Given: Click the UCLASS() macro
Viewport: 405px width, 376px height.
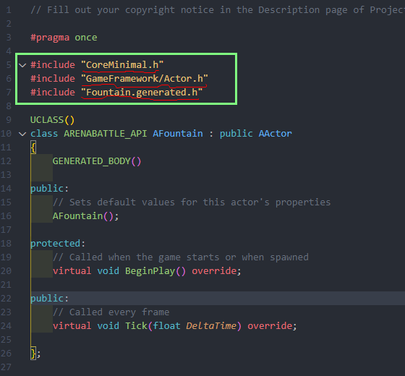Looking at the screenshot, I should tap(52, 120).
